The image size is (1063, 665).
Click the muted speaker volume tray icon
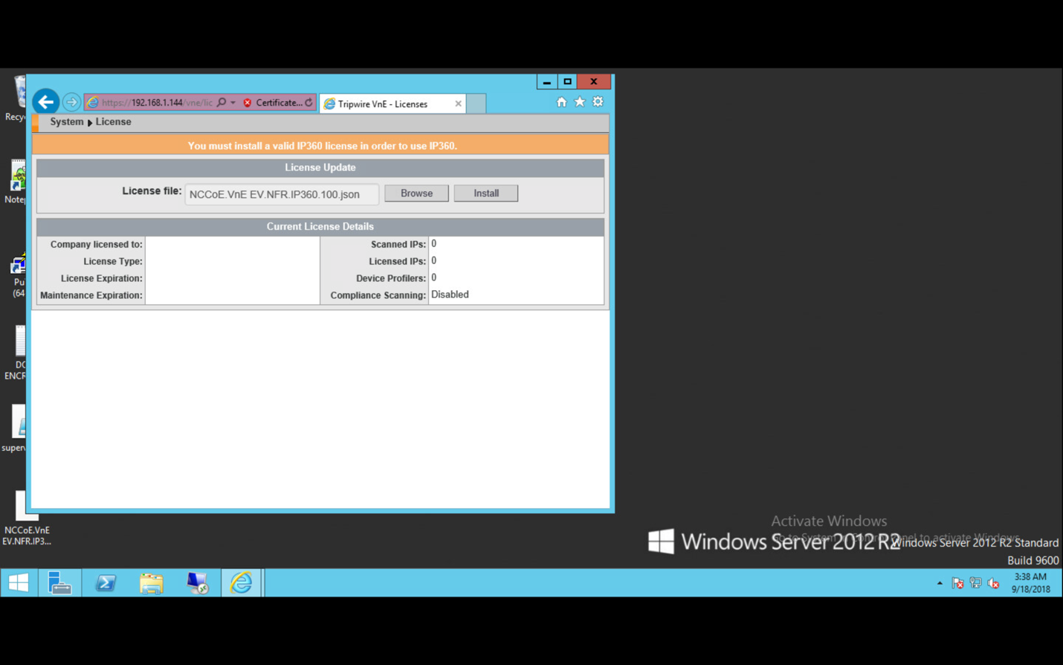(994, 584)
